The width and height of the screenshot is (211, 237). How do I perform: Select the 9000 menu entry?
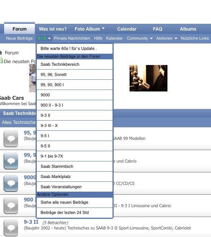pyautogui.click(x=75, y=95)
